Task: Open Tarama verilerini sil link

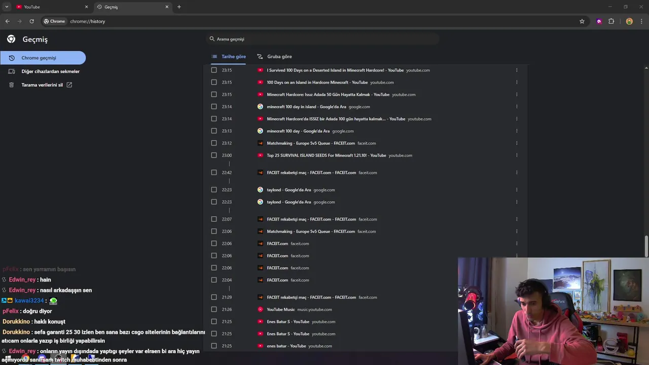Action: coord(43,85)
